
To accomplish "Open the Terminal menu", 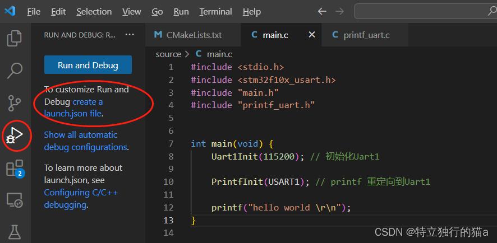I will tap(216, 12).
